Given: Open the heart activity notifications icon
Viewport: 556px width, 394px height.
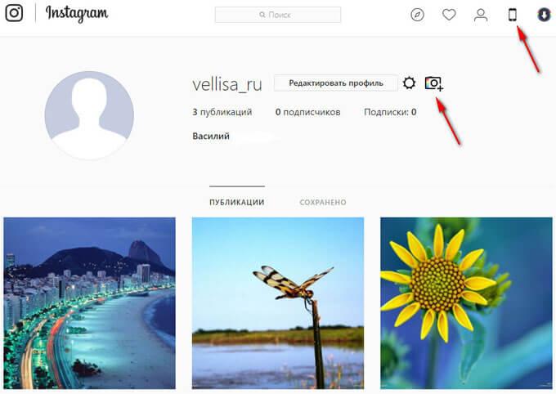Looking at the screenshot, I should [x=449, y=15].
